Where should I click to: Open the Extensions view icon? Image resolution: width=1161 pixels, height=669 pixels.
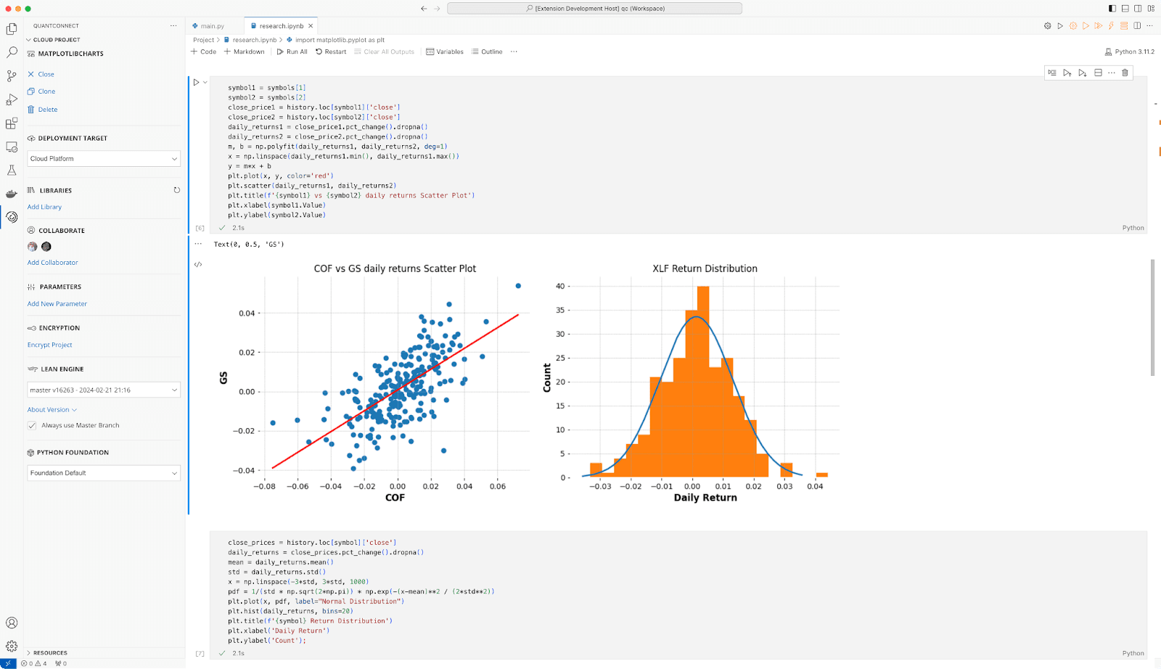12,123
